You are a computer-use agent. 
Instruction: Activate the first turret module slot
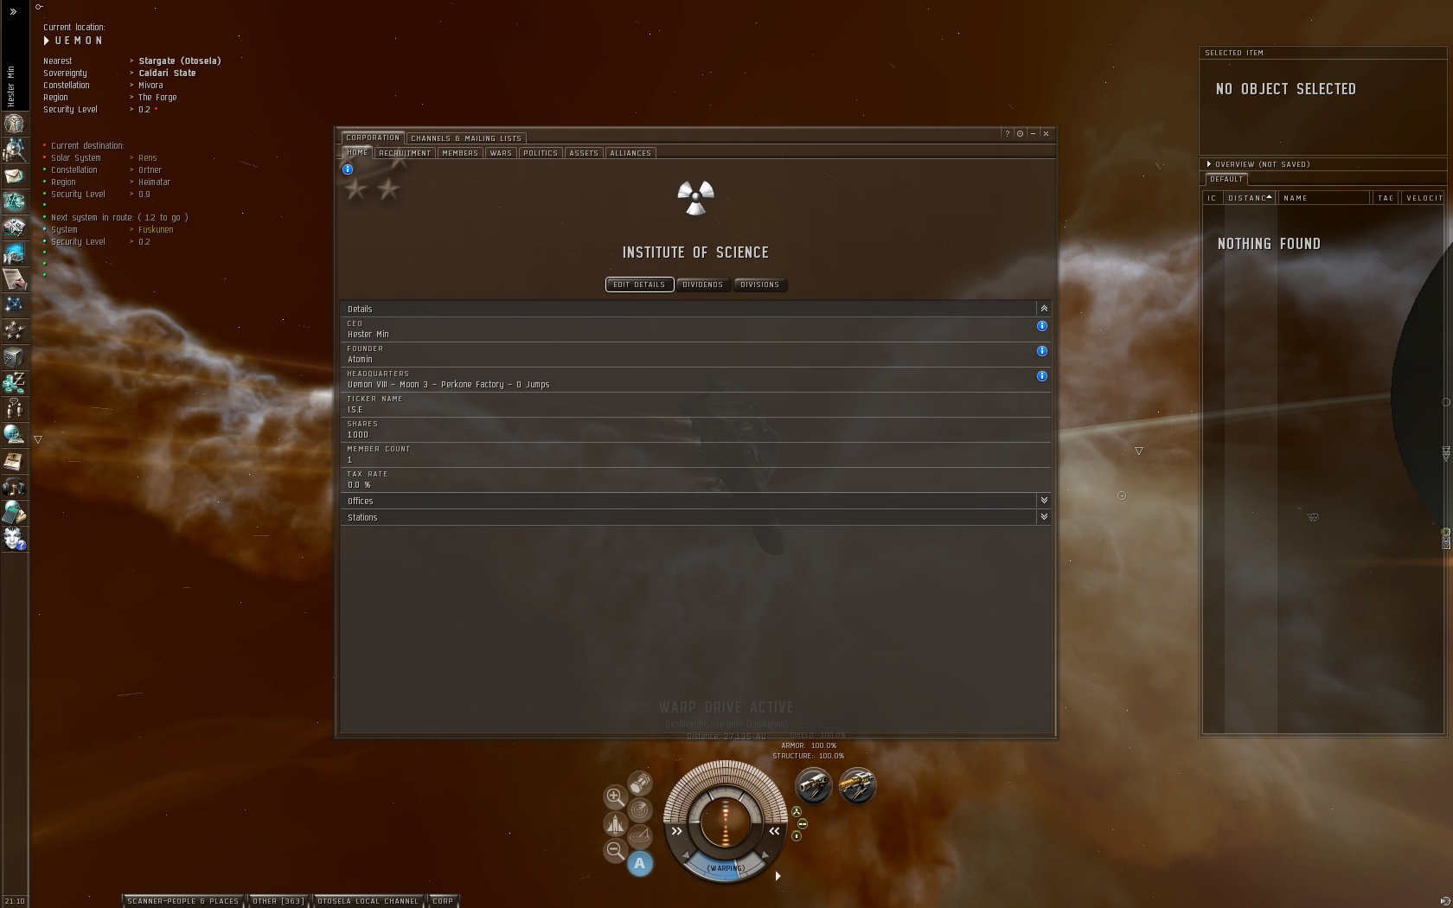pos(814,786)
